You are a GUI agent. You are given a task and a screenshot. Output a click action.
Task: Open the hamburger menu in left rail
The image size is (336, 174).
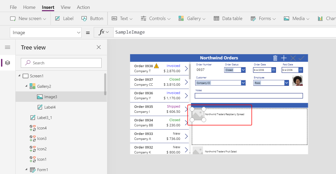point(8,47)
